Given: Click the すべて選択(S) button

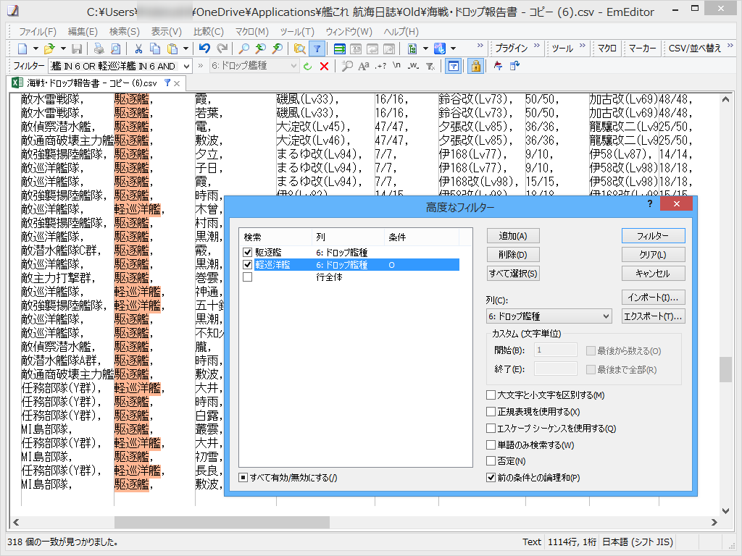Looking at the screenshot, I should pos(513,273).
